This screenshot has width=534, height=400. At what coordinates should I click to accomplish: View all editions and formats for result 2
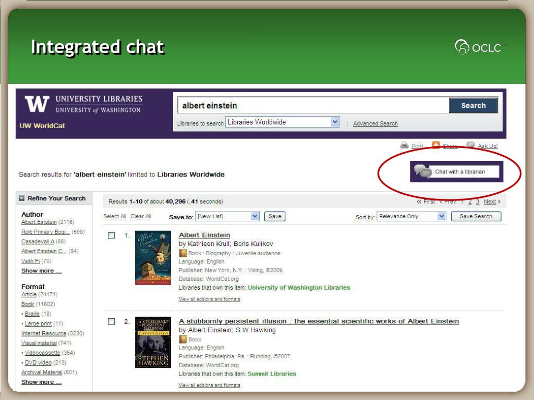coord(210,385)
